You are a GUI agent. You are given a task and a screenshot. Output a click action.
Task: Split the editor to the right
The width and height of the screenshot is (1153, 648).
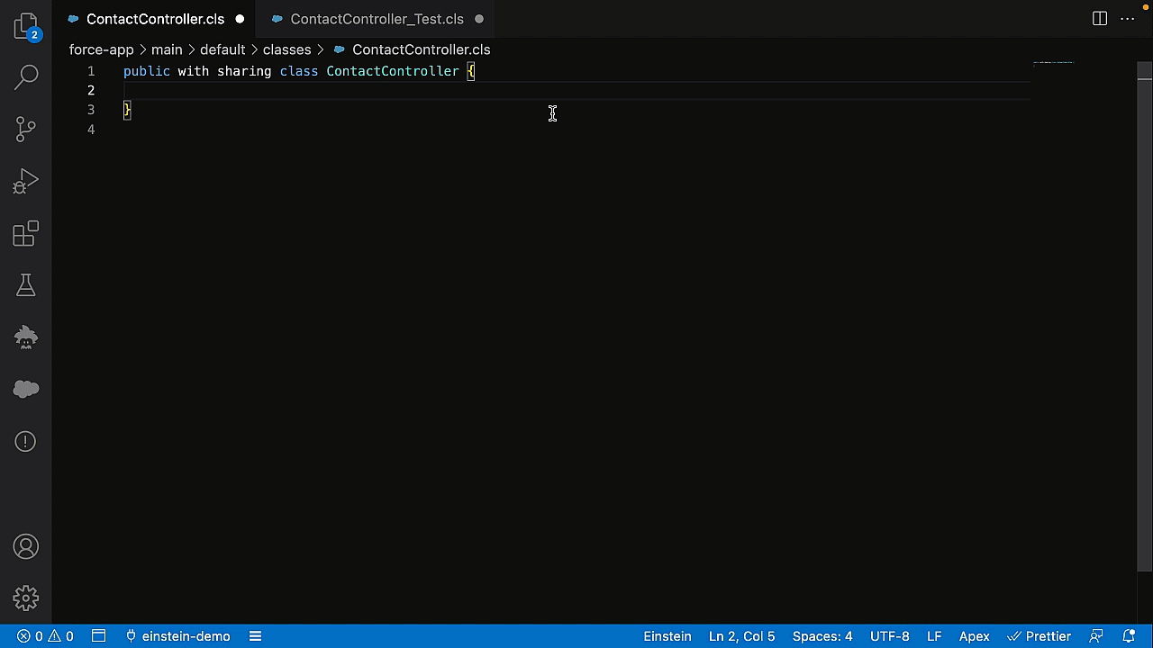point(1100,19)
